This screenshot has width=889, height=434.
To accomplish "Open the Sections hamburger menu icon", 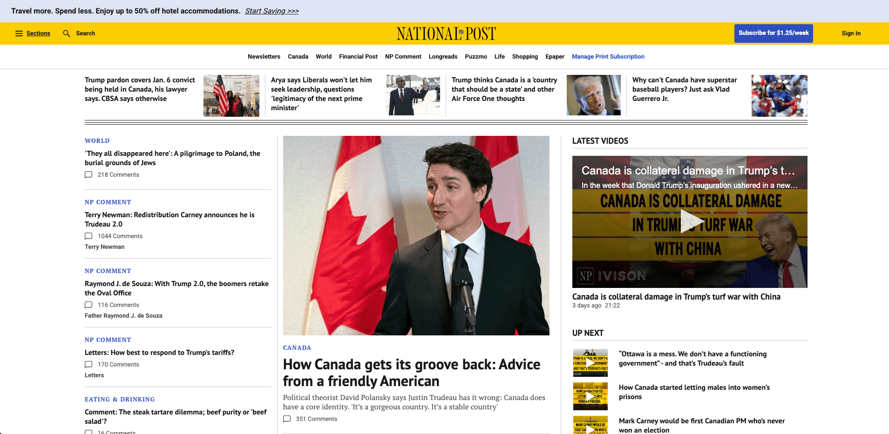I will coord(19,33).
